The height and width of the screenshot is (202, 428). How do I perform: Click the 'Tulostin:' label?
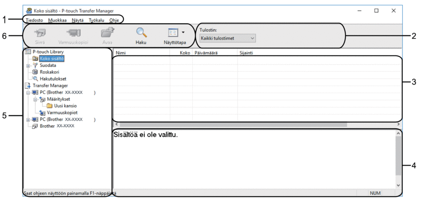pos(208,30)
